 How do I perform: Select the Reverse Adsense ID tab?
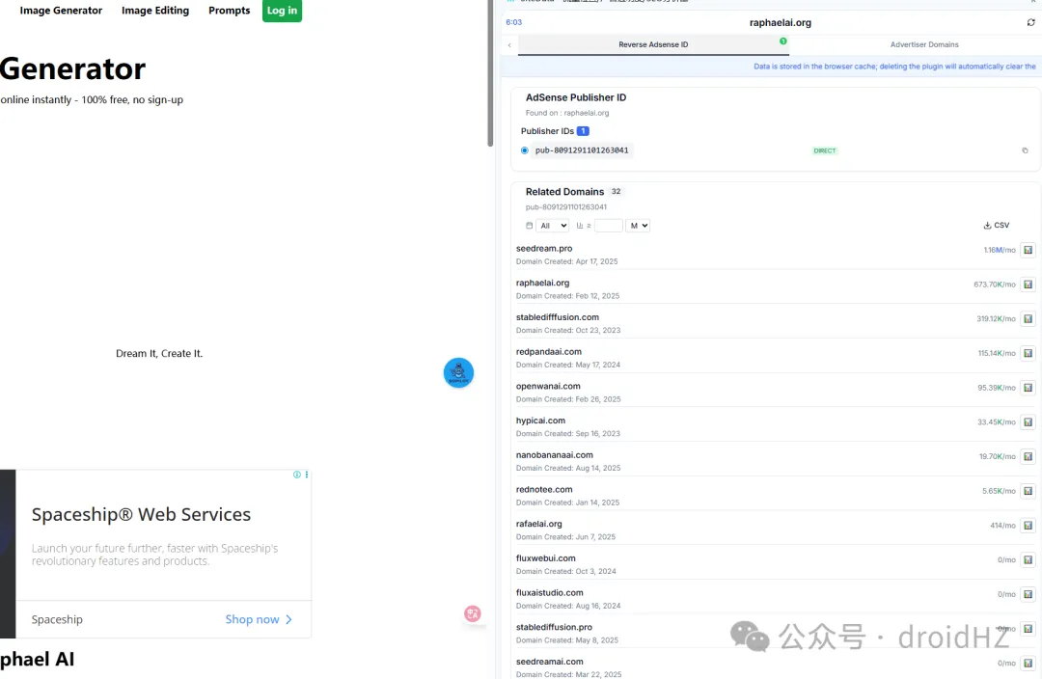tap(653, 45)
